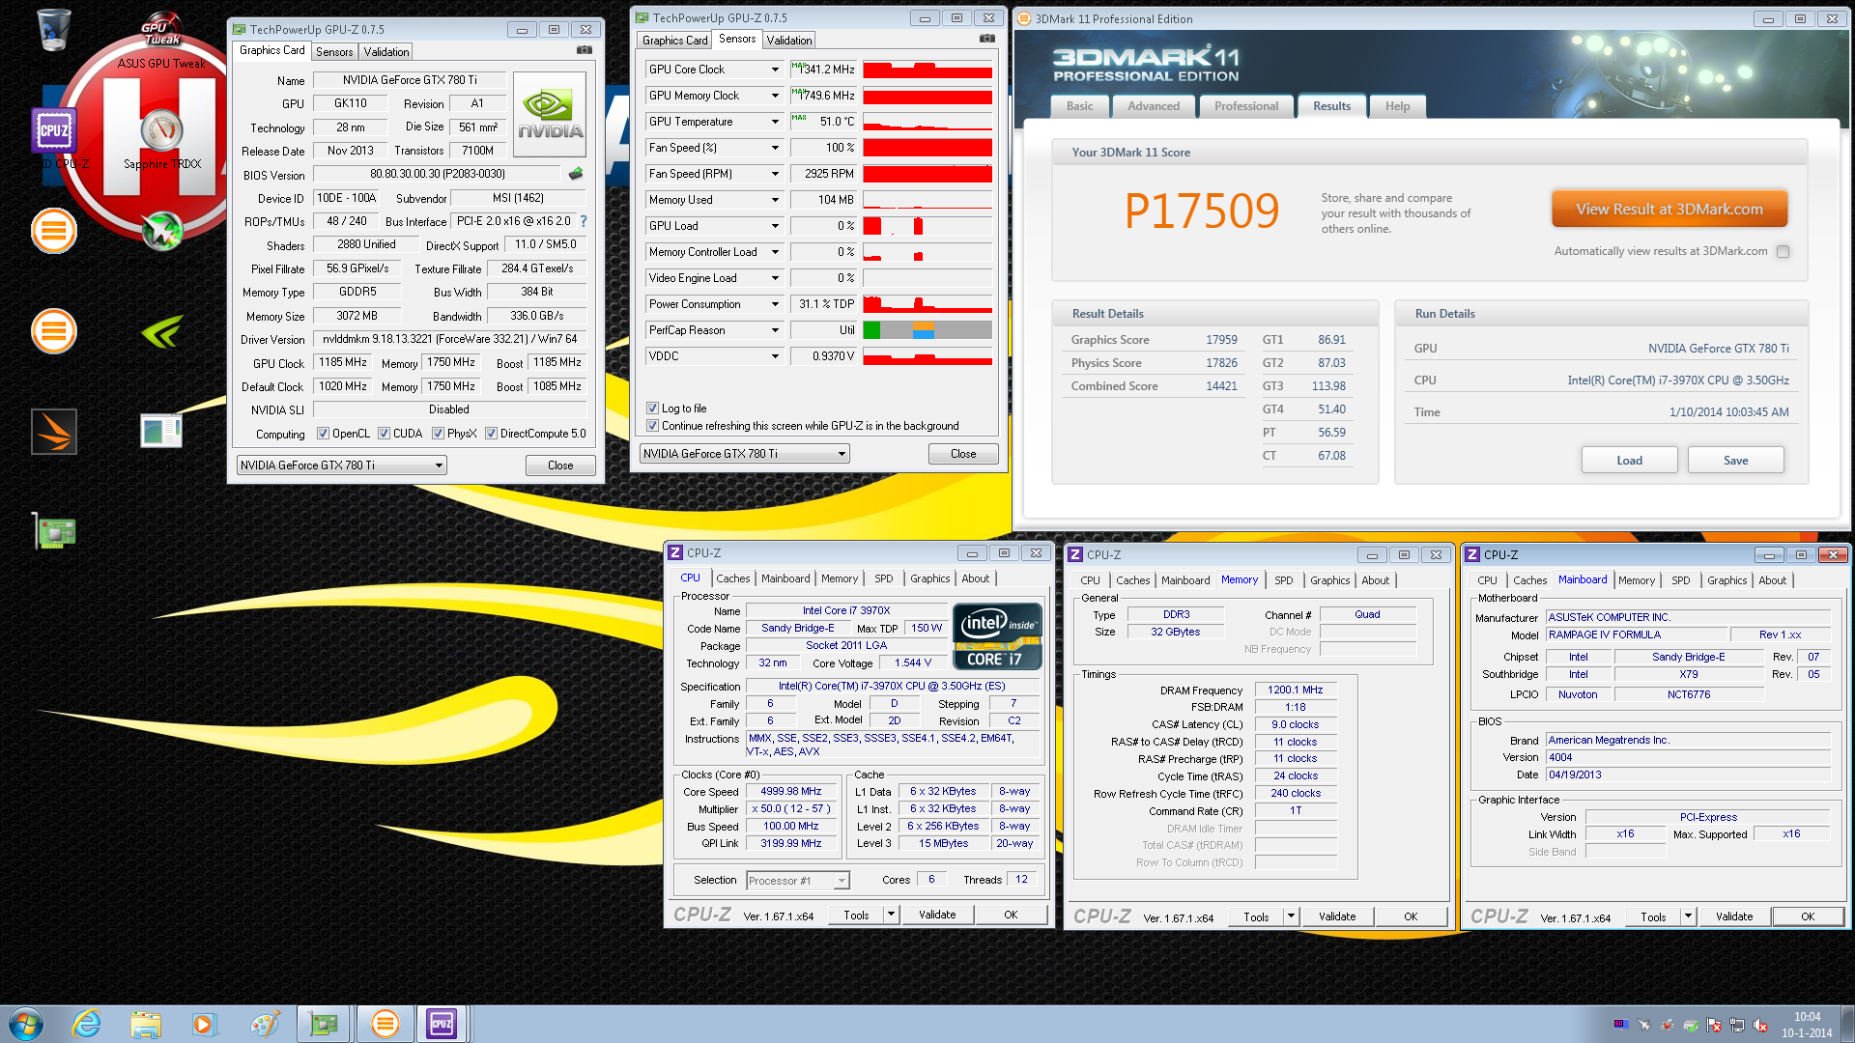
Task: Switch to GPU-Z taskbar button
Action: (323, 1024)
